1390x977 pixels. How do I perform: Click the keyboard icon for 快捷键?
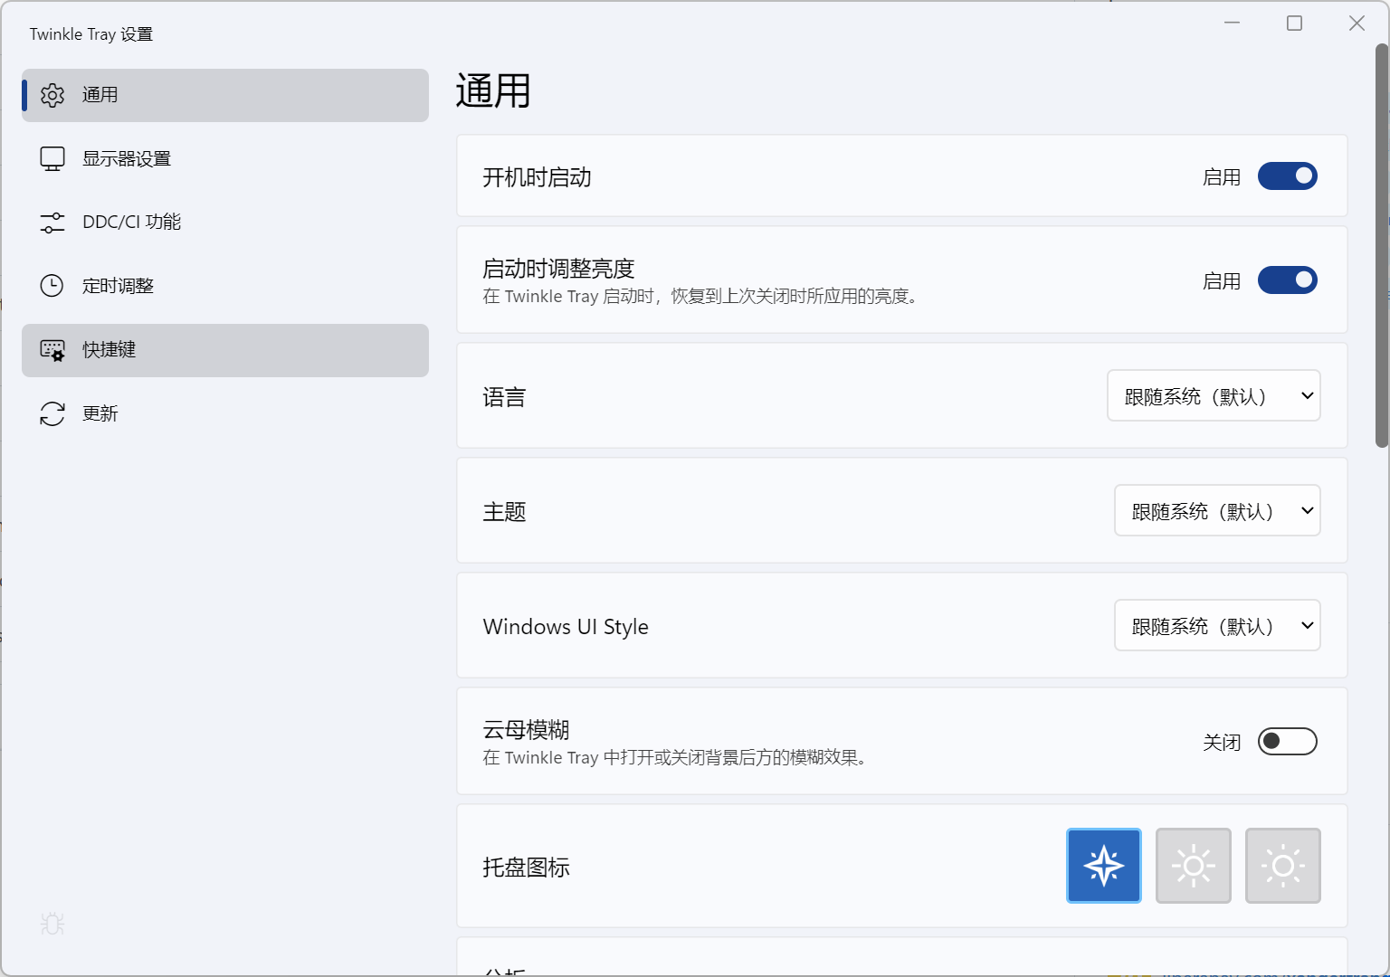pyautogui.click(x=52, y=350)
